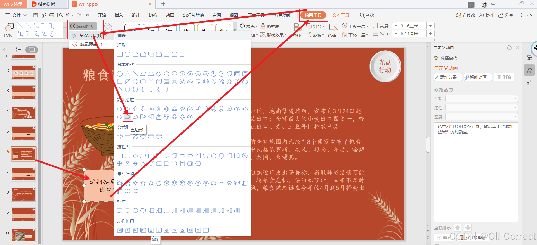Switch to the 设计 tab
The image size is (537, 245).
point(136,15)
